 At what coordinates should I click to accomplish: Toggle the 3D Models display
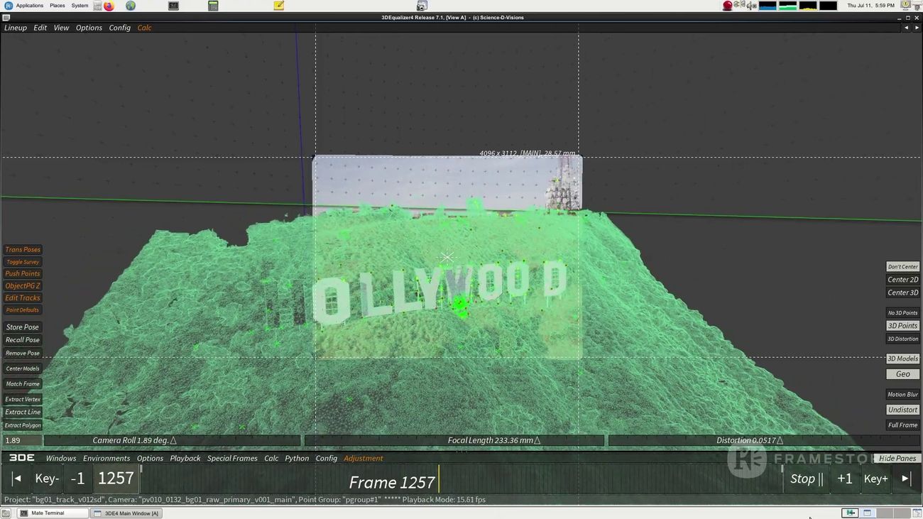tap(902, 359)
